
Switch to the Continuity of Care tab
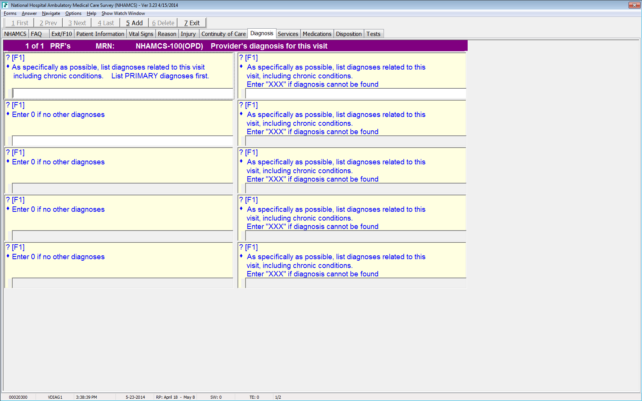223,34
